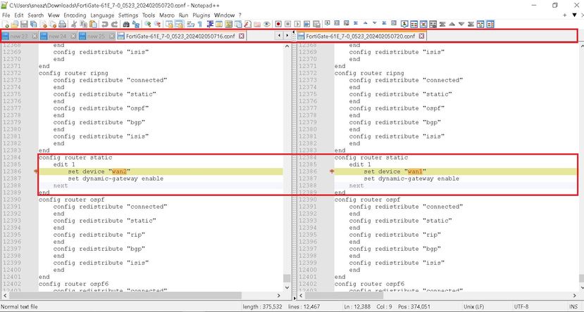Viewport: 584px width, 312px height.
Task: Click the Open file toolbar icon
Action: (x=15, y=24)
